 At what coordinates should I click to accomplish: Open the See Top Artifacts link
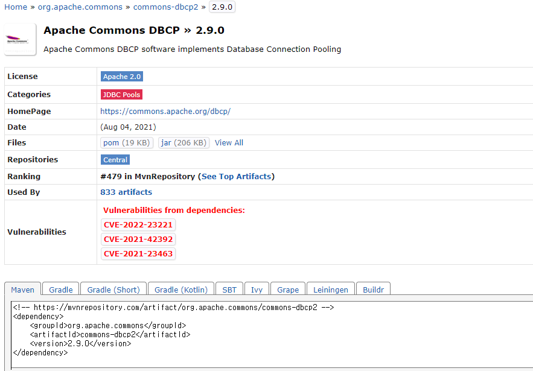tap(236, 177)
